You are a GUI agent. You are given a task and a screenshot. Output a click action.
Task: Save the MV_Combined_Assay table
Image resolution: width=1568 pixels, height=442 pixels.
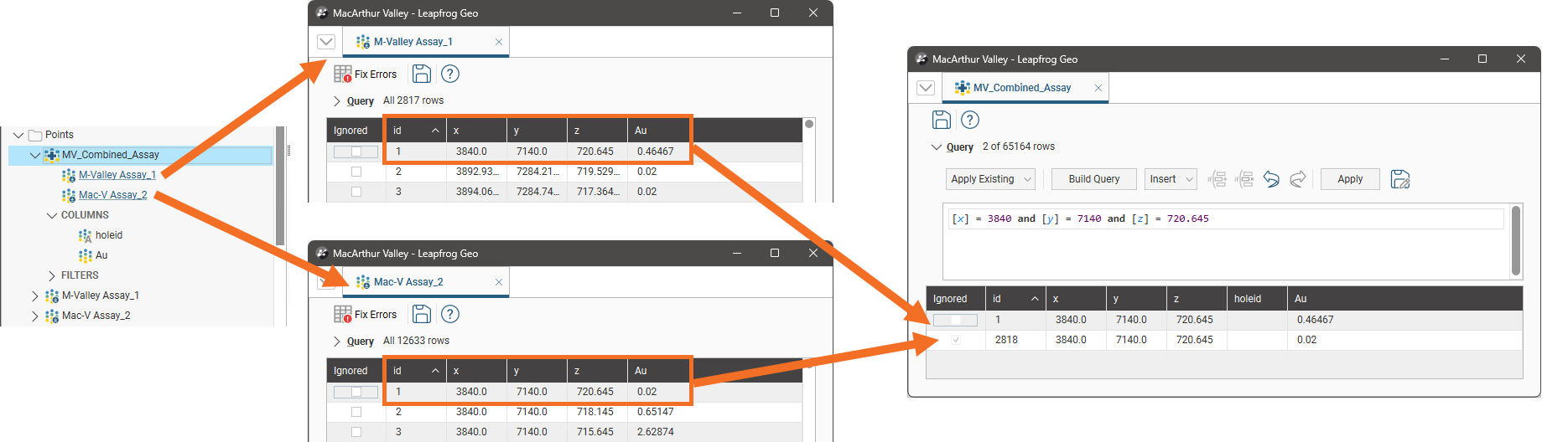point(942,121)
